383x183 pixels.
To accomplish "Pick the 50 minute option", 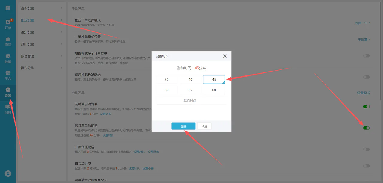I will tap(167, 90).
